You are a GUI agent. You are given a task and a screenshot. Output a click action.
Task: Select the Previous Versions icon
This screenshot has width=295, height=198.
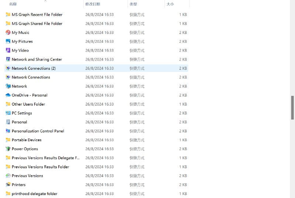click(x=8, y=176)
